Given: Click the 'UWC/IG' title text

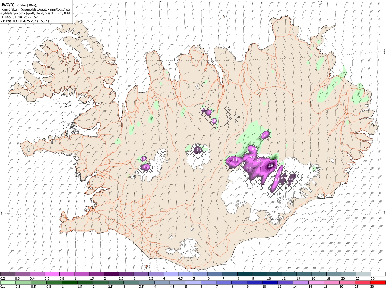Looking at the screenshot, I should pos(7,5).
